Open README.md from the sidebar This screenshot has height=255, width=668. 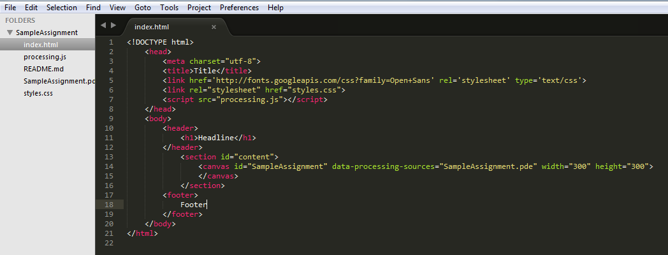coord(43,69)
